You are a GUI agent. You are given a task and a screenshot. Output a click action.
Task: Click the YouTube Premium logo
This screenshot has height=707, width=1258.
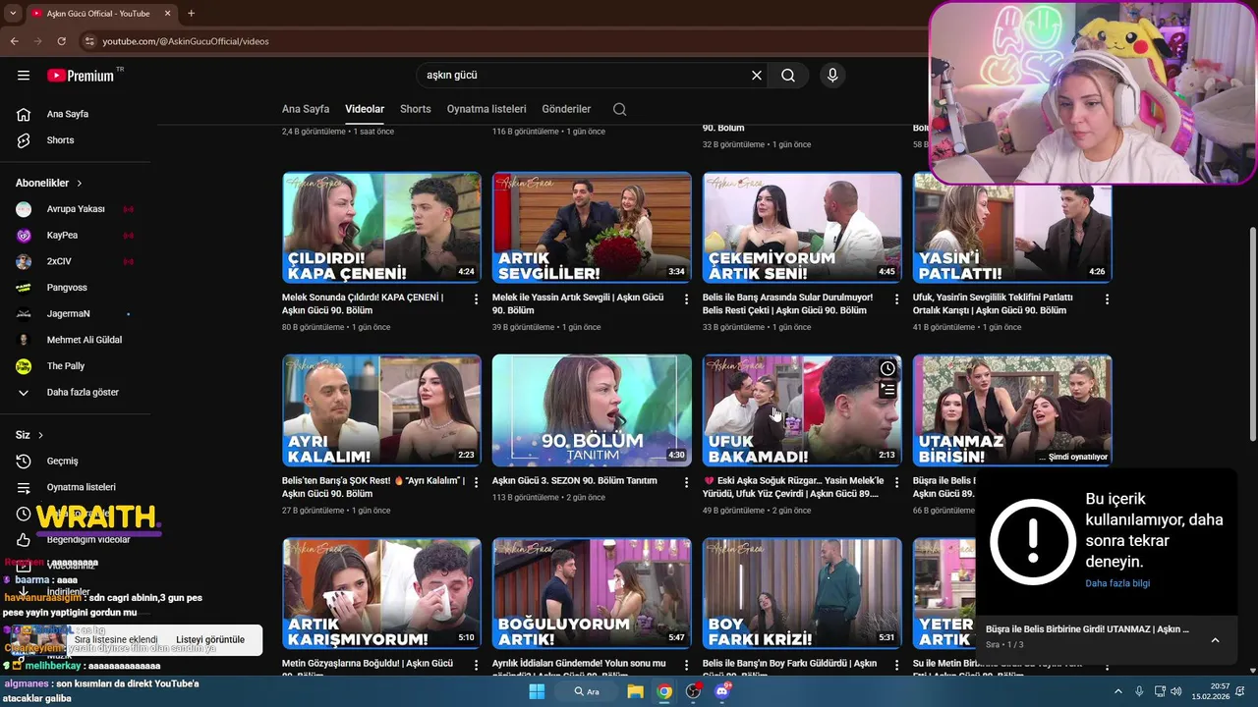click(x=81, y=76)
